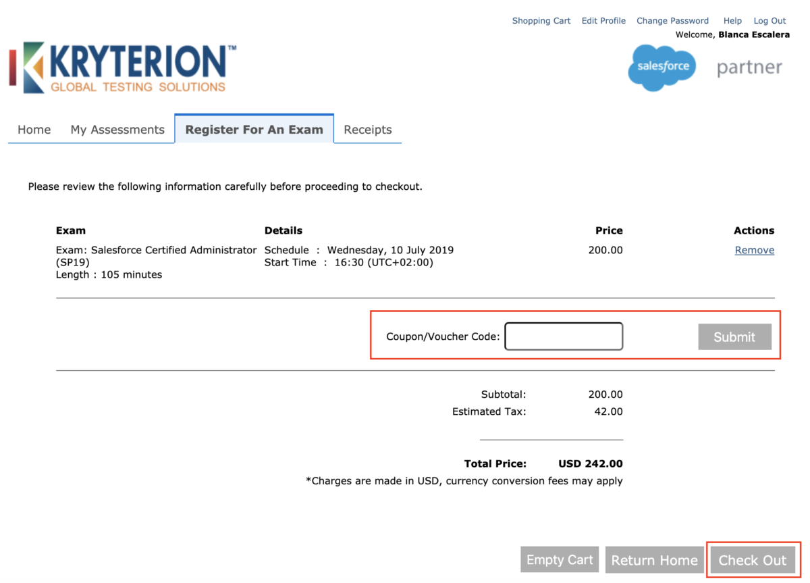This screenshot has width=810, height=583.
Task: Return to the home page
Action: coord(654,559)
